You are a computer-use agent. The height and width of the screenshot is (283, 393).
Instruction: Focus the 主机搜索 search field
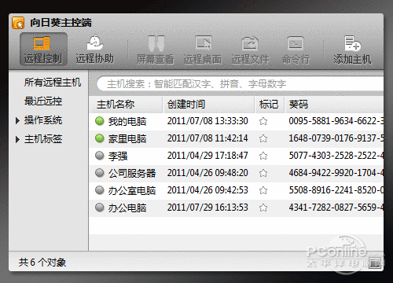point(241,84)
